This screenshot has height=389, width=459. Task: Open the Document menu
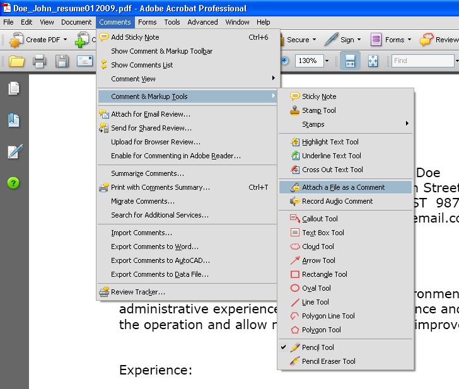pos(76,22)
